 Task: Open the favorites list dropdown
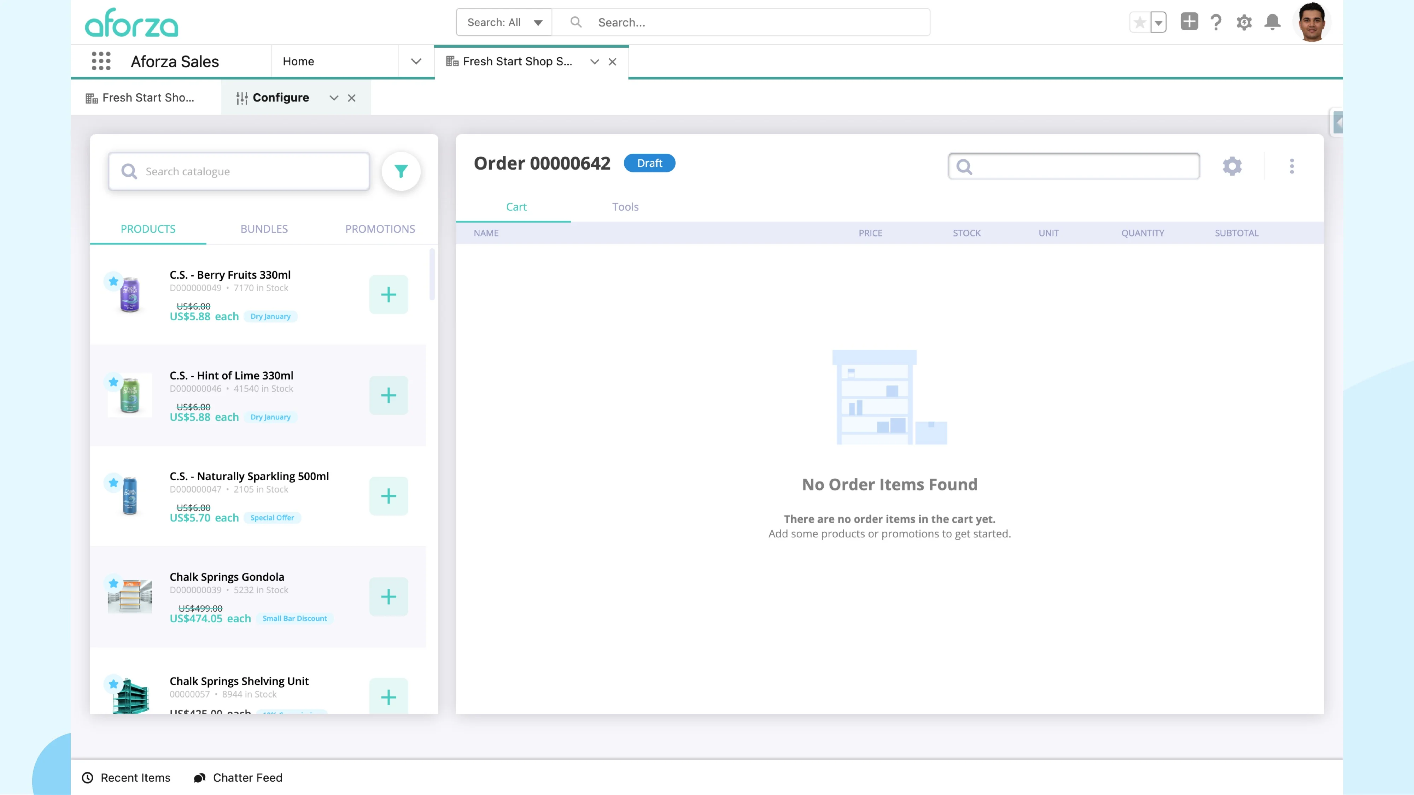coord(1158,23)
